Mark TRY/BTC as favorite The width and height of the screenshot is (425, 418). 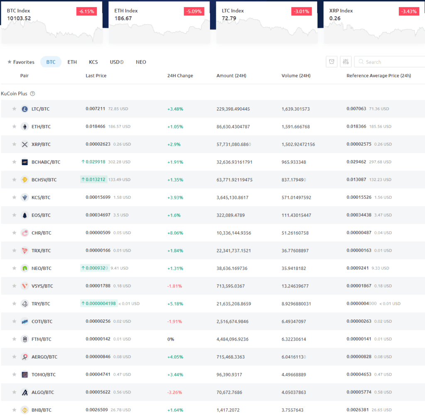pyautogui.click(x=14, y=304)
